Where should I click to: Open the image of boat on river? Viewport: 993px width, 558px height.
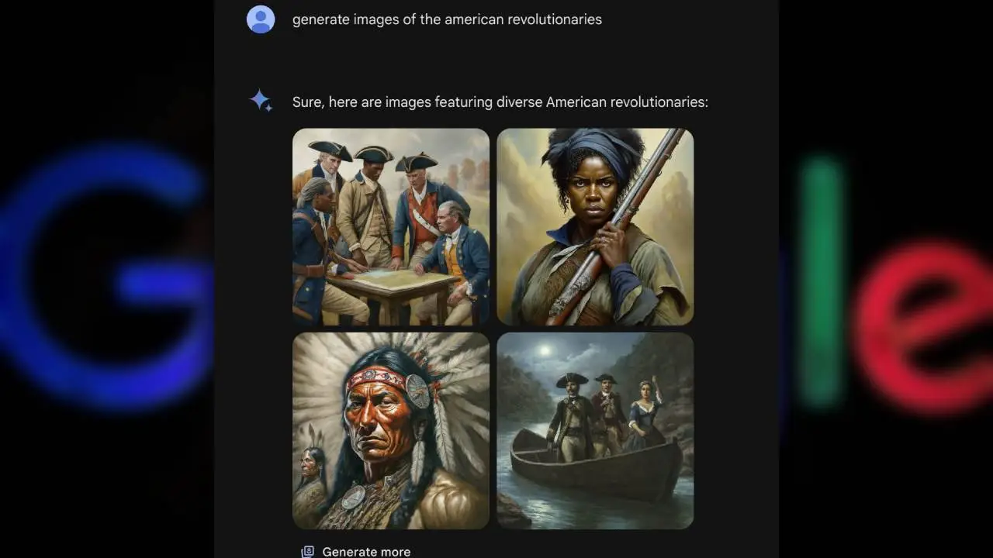[595, 431]
